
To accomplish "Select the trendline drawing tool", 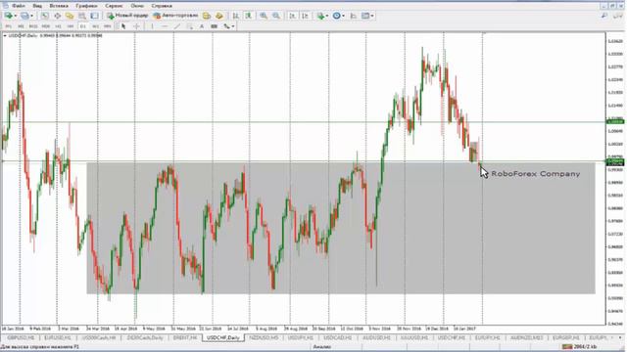I will [176, 26].
